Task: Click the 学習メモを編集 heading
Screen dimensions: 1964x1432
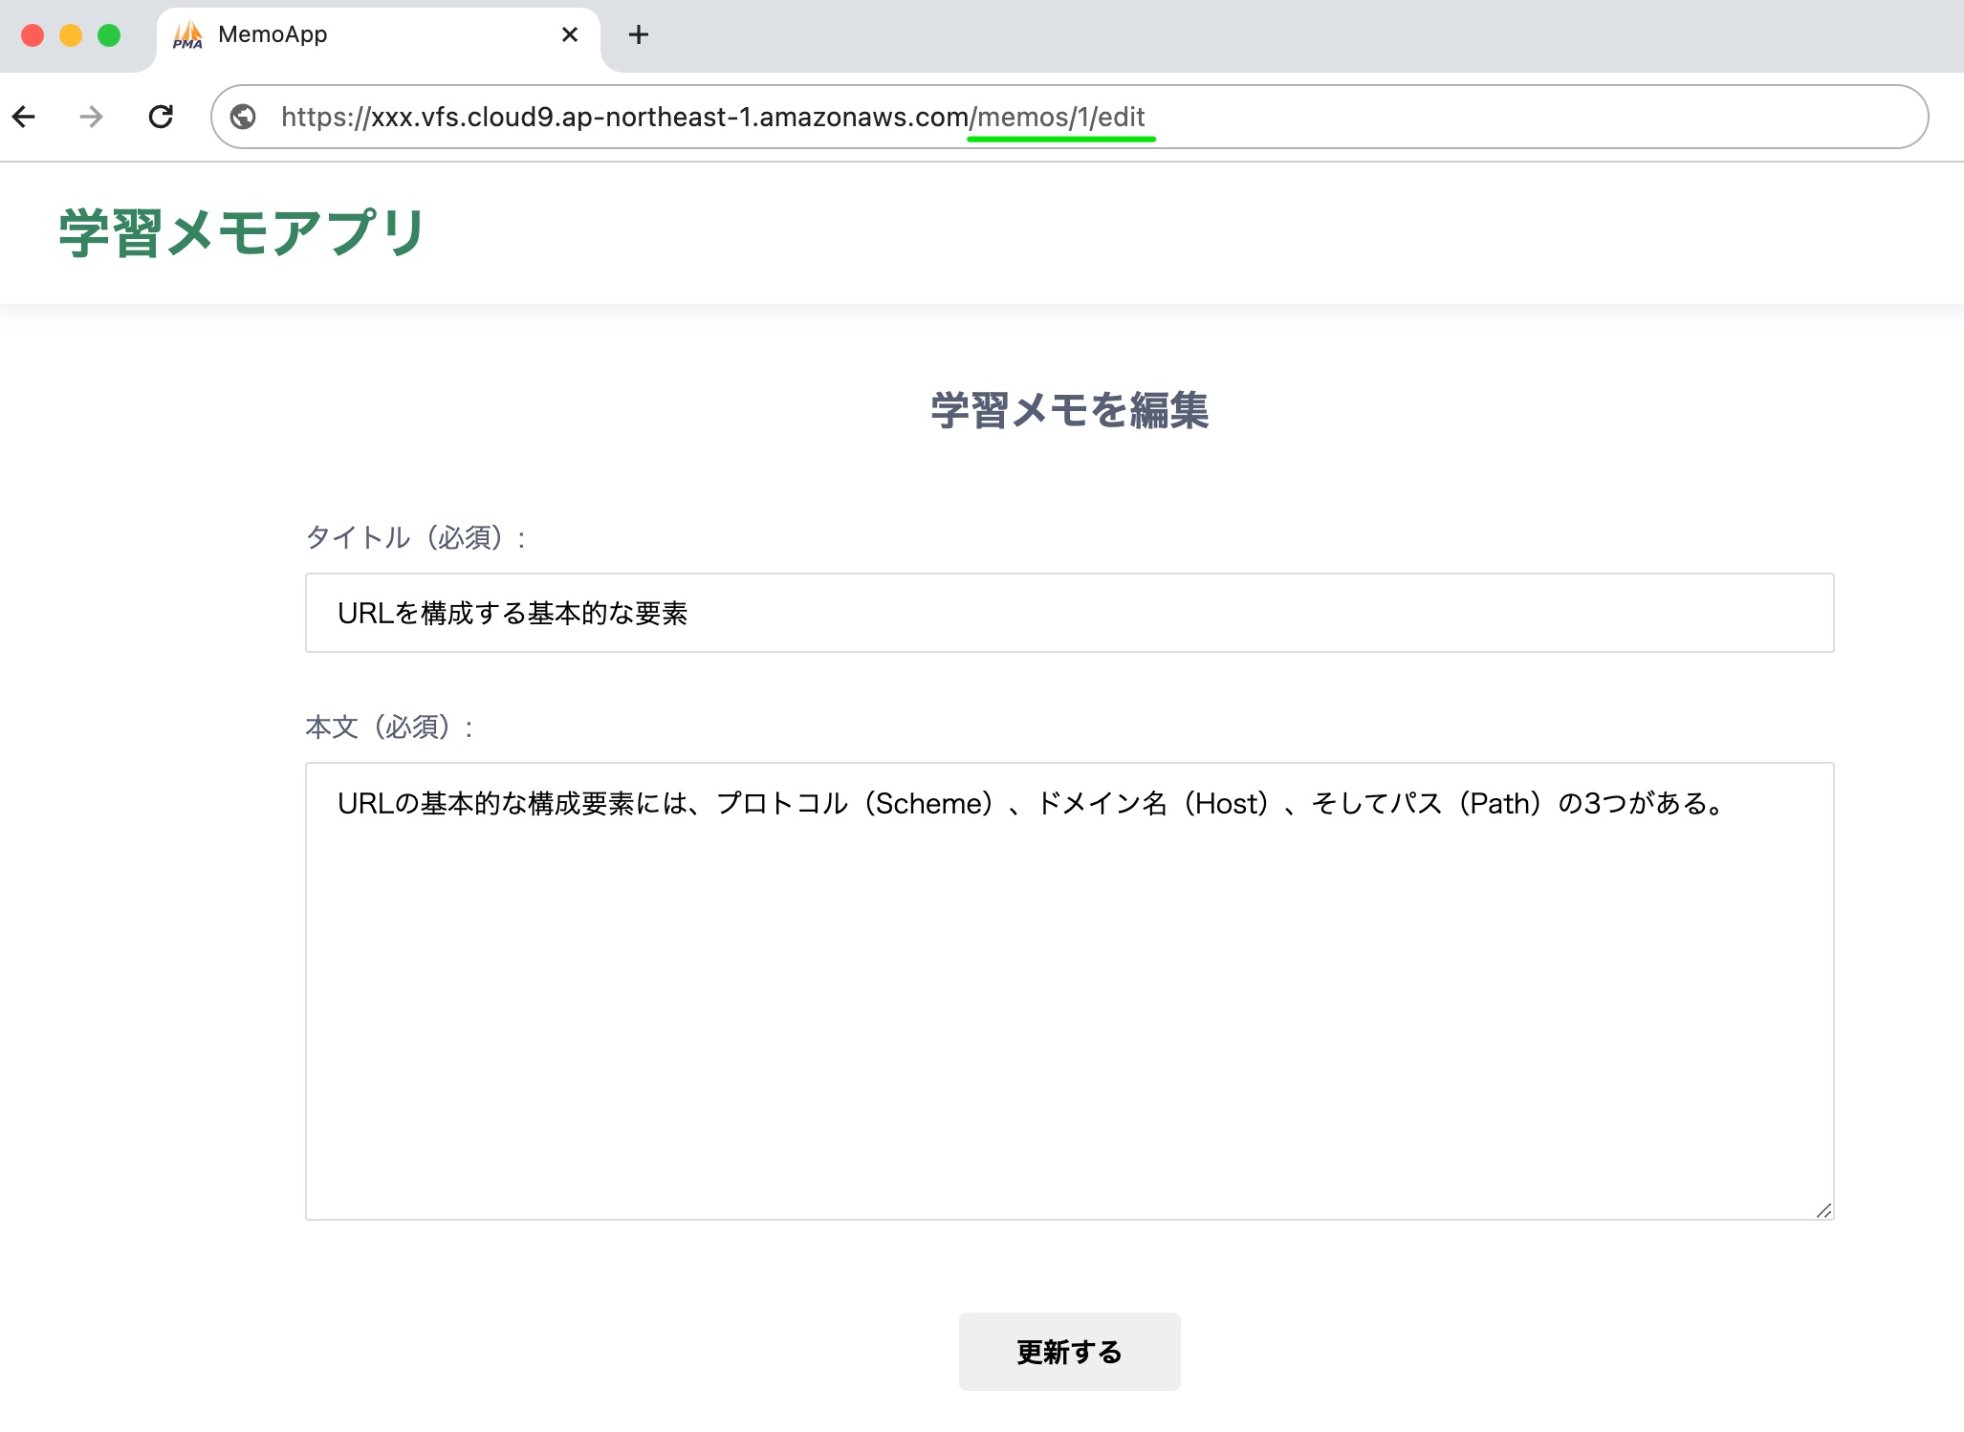Action: point(1069,411)
